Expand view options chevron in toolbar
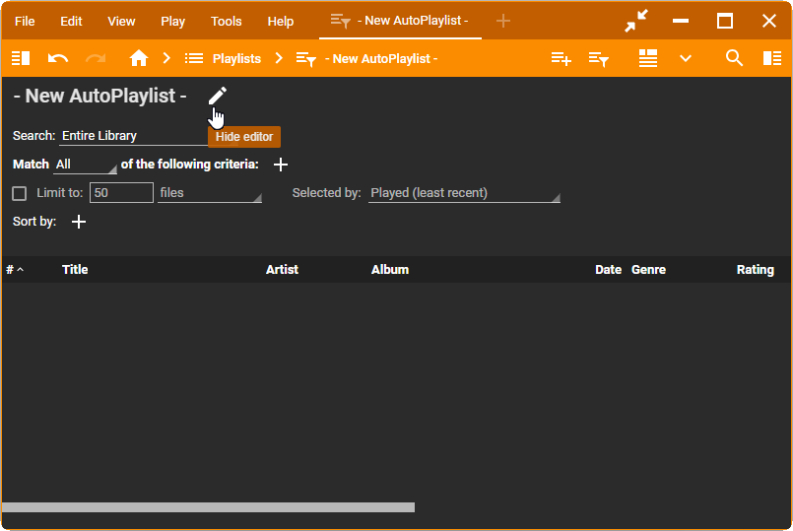The height and width of the screenshot is (531, 793). coord(686,58)
